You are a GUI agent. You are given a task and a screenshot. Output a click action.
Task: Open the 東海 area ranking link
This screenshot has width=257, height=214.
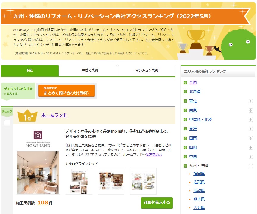click(193, 129)
